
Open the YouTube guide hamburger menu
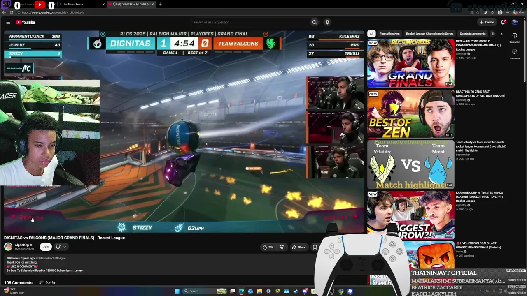pyautogui.click(x=8, y=22)
